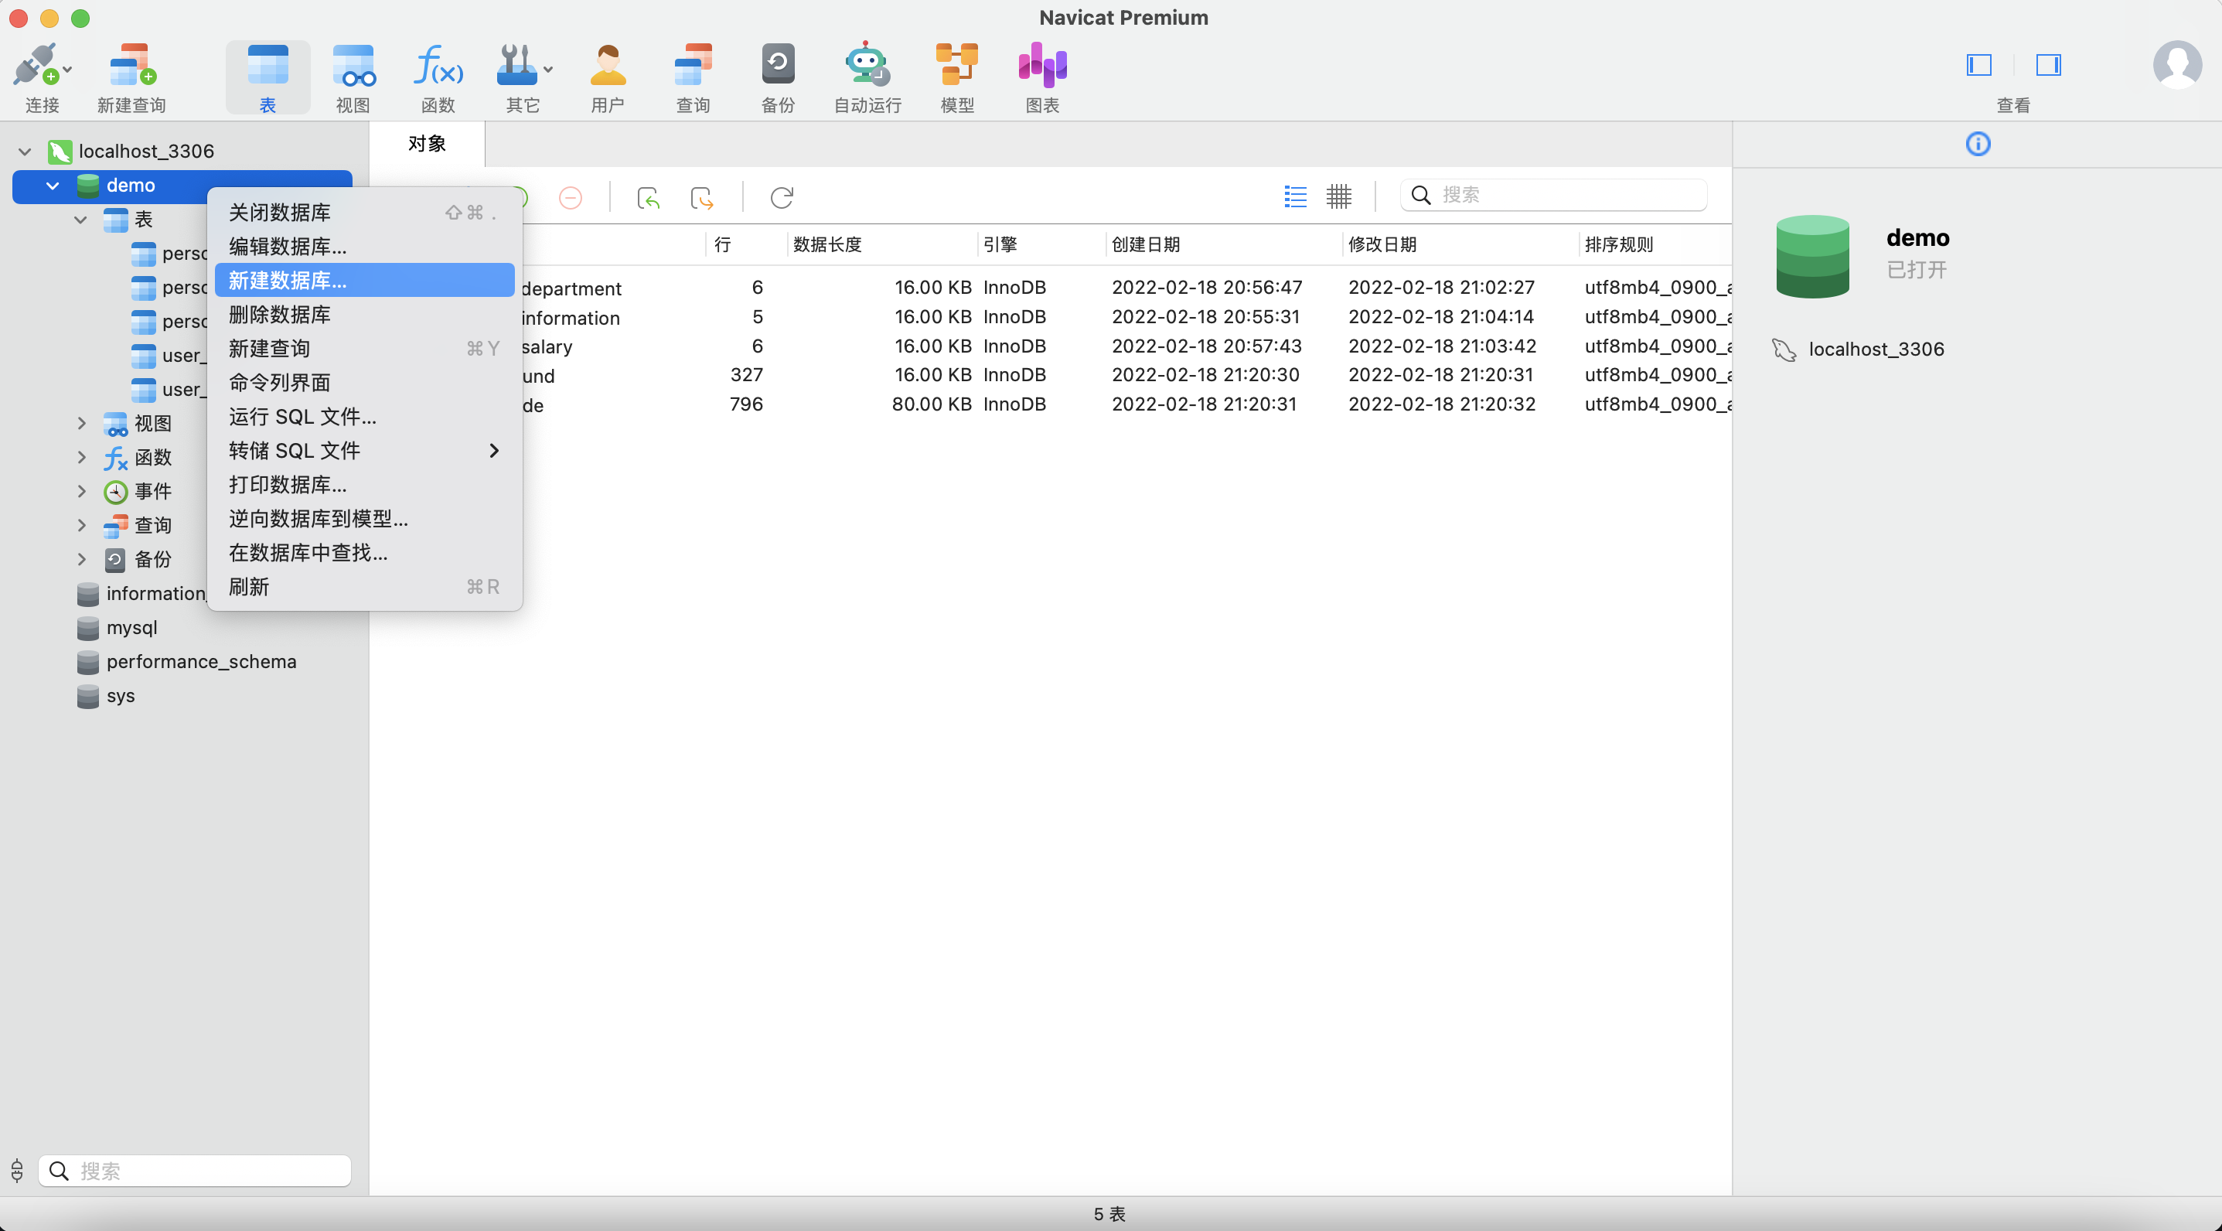This screenshot has width=2222, height=1231.
Task: Click the sidebar search field at bottom
Action: click(x=194, y=1171)
